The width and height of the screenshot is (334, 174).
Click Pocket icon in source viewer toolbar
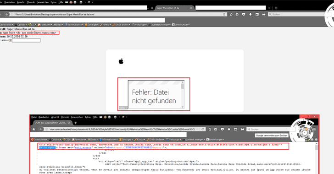point(222,129)
